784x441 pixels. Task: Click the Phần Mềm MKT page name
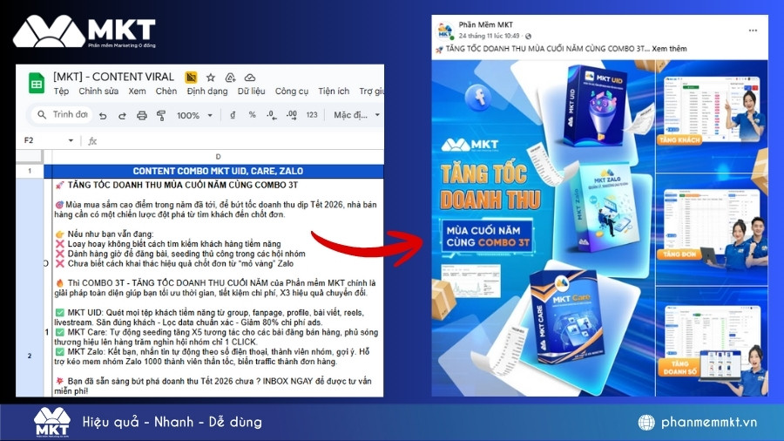tap(485, 24)
